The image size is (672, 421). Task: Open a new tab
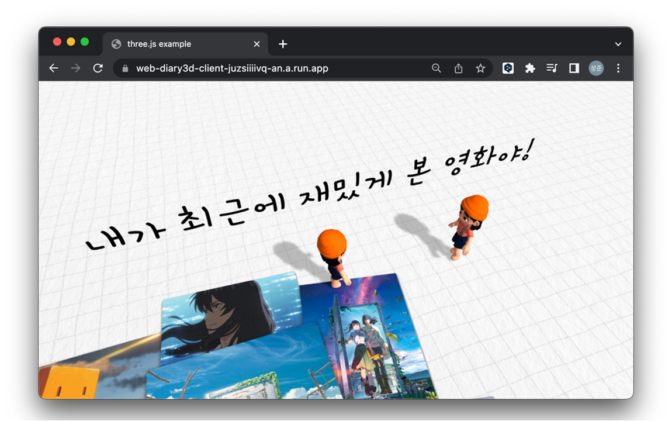coord(283,44)
